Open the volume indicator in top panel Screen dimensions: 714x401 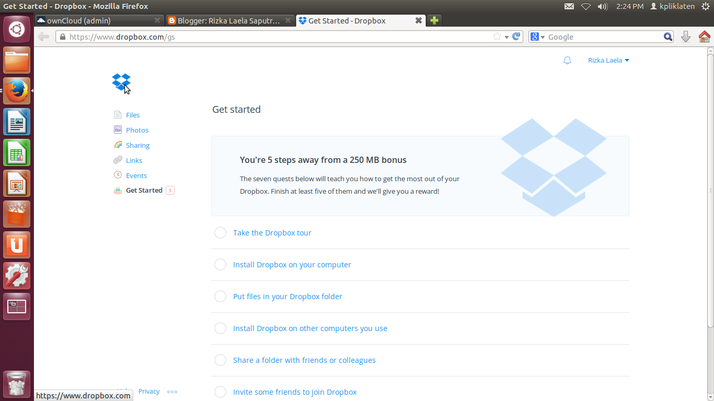coord(602,6)
